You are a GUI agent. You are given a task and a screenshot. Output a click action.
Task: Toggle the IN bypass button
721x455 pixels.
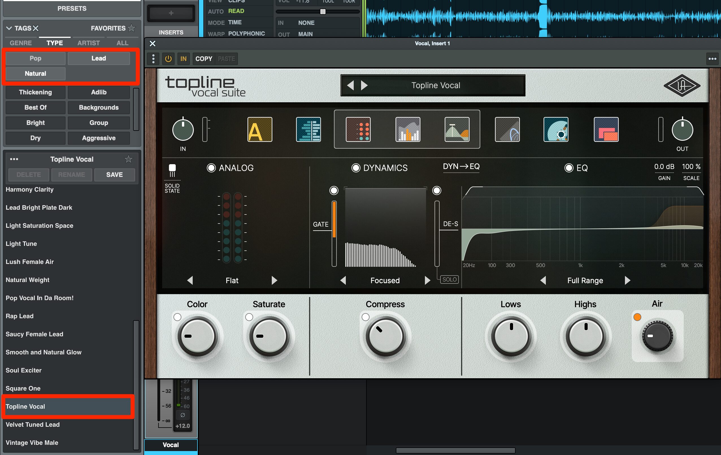pos(183,59)
